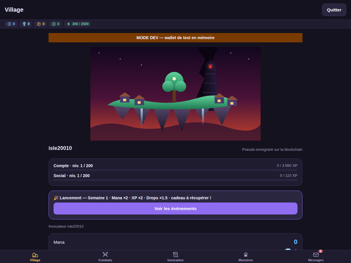Click the blue mana droplet counter
This screenshot has width=351, height=263.
(x=11, y=24)
